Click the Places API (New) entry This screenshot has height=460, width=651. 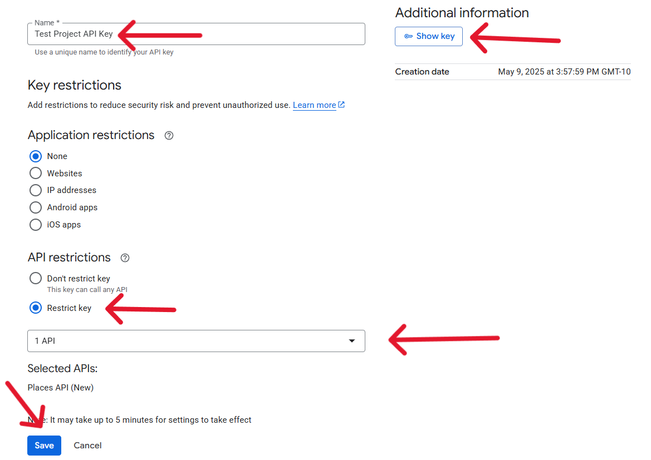tap(61, 388)
